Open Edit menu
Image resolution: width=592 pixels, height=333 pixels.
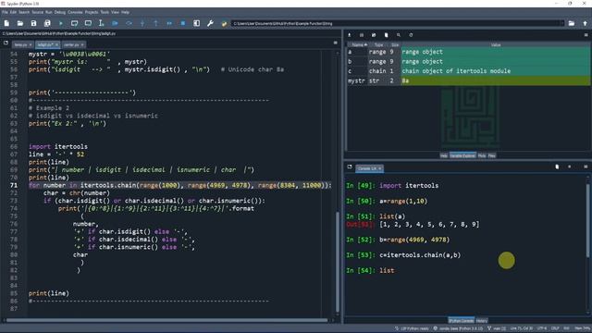click(13, 12)
